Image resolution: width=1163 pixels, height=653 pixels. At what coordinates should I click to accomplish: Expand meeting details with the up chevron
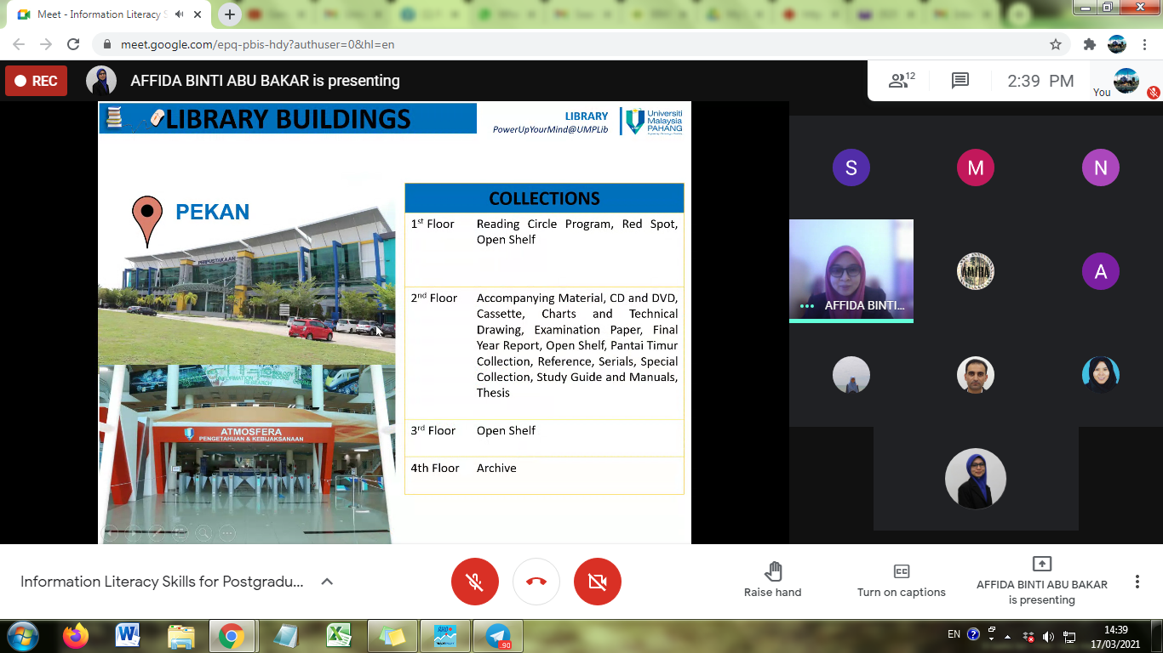click(327, 582)
